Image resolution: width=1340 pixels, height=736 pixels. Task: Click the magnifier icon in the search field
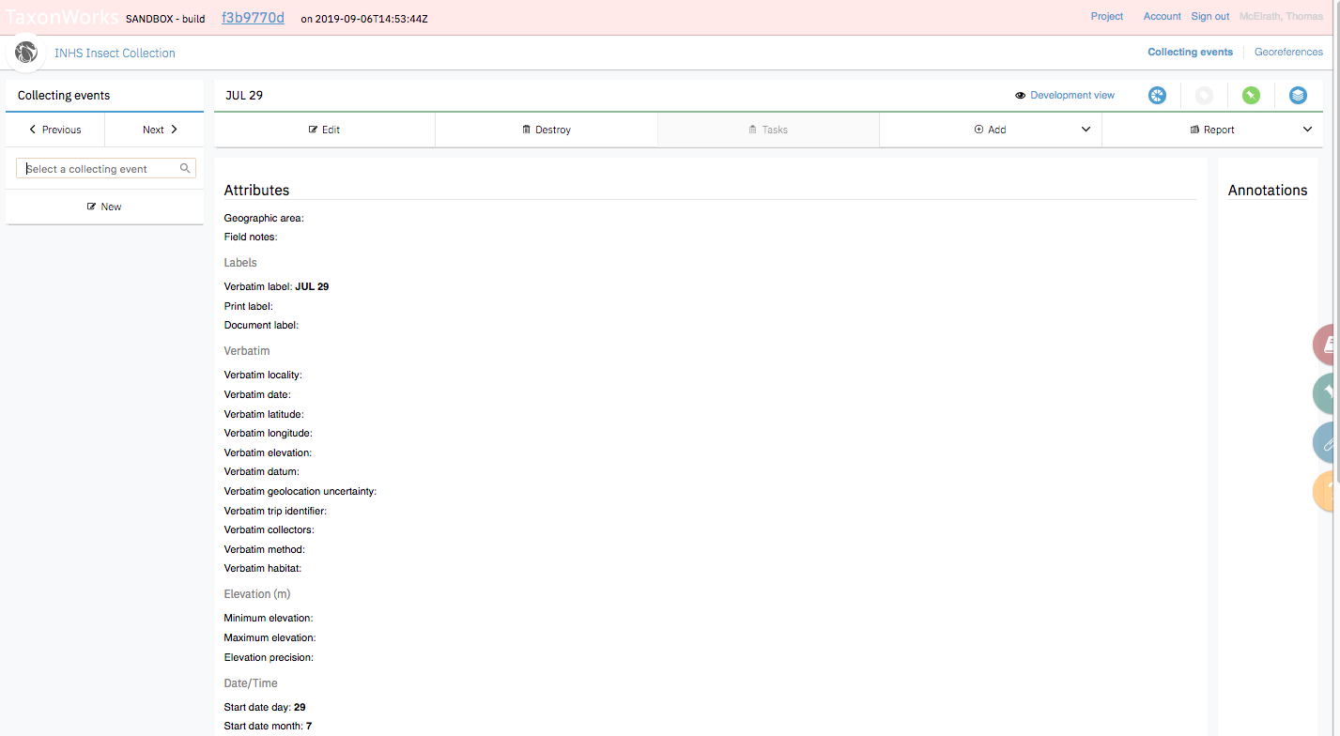[184, 168]
